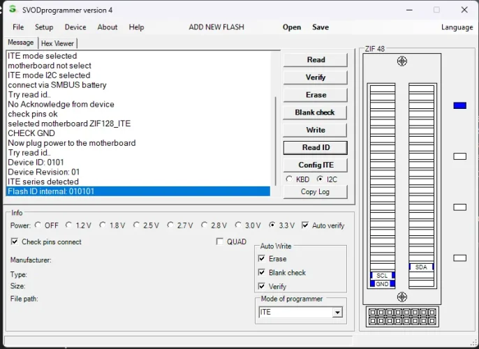Viewport: 479px width, 349px height.
Task: Open the File menu
Action: coord(18,27)
